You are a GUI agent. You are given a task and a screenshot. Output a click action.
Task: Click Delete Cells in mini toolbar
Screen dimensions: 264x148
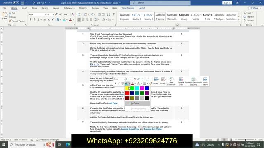tap(181, 81)
